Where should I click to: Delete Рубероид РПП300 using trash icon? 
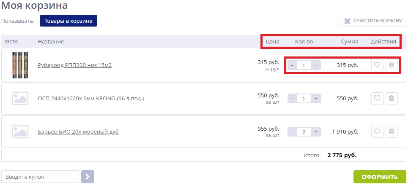pos(392,65)
